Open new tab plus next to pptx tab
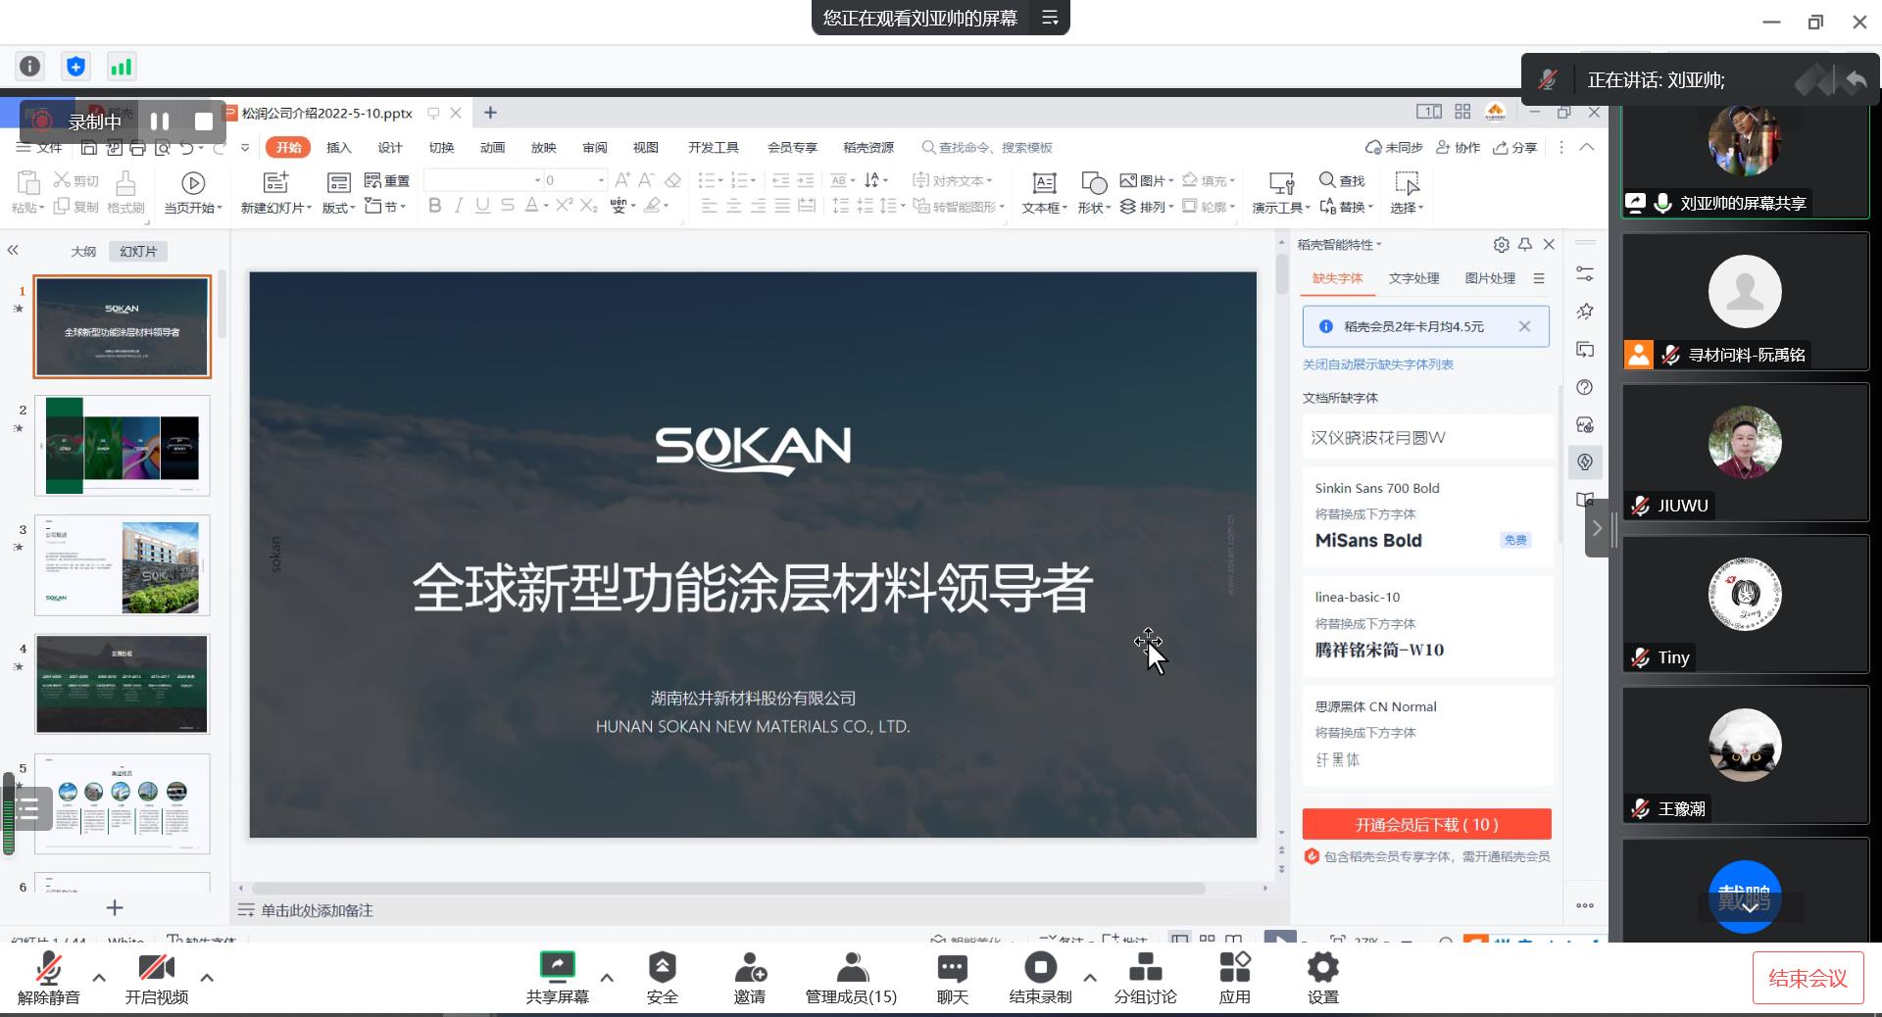This screenshot has width=1882, height=1017. point(490,113)
